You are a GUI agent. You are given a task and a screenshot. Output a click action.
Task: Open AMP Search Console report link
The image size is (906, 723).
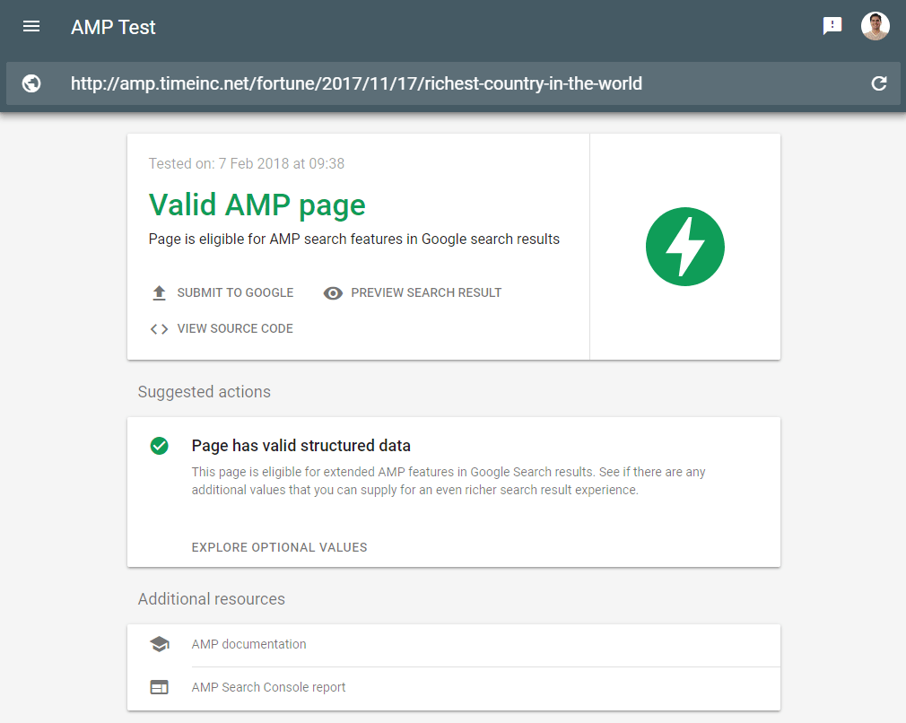(268, 687)
